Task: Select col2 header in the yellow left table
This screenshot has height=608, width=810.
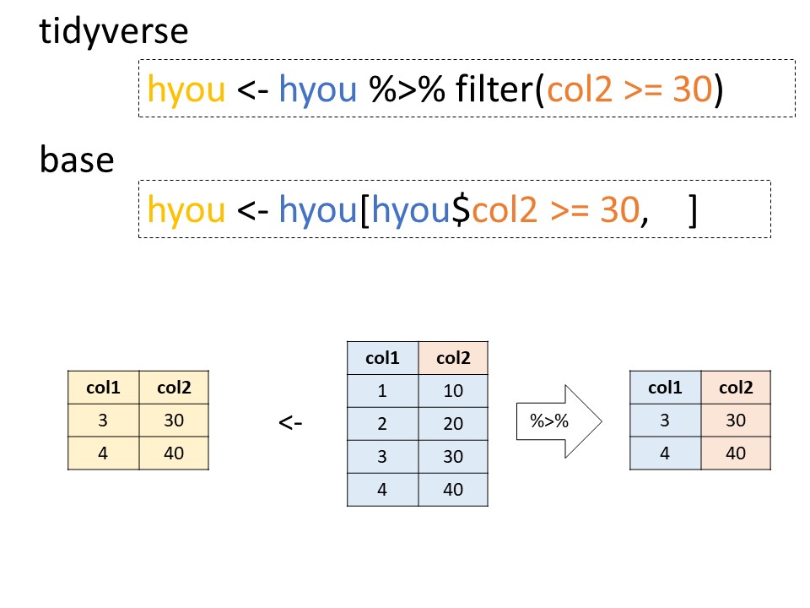Action: point(173,388)
